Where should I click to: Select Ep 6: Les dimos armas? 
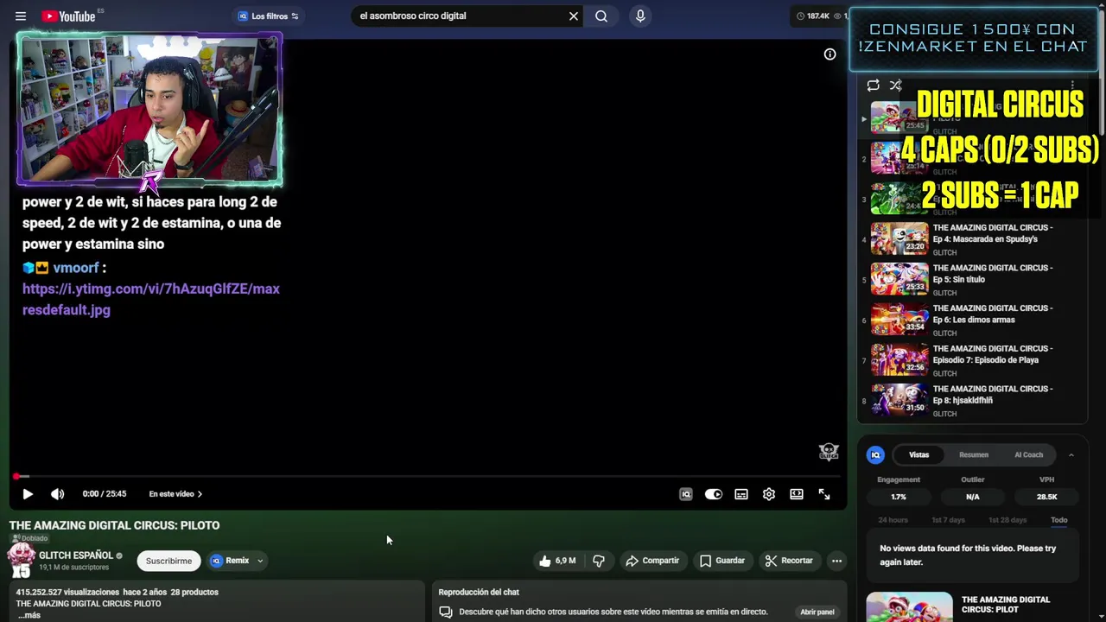pos(972,320)
